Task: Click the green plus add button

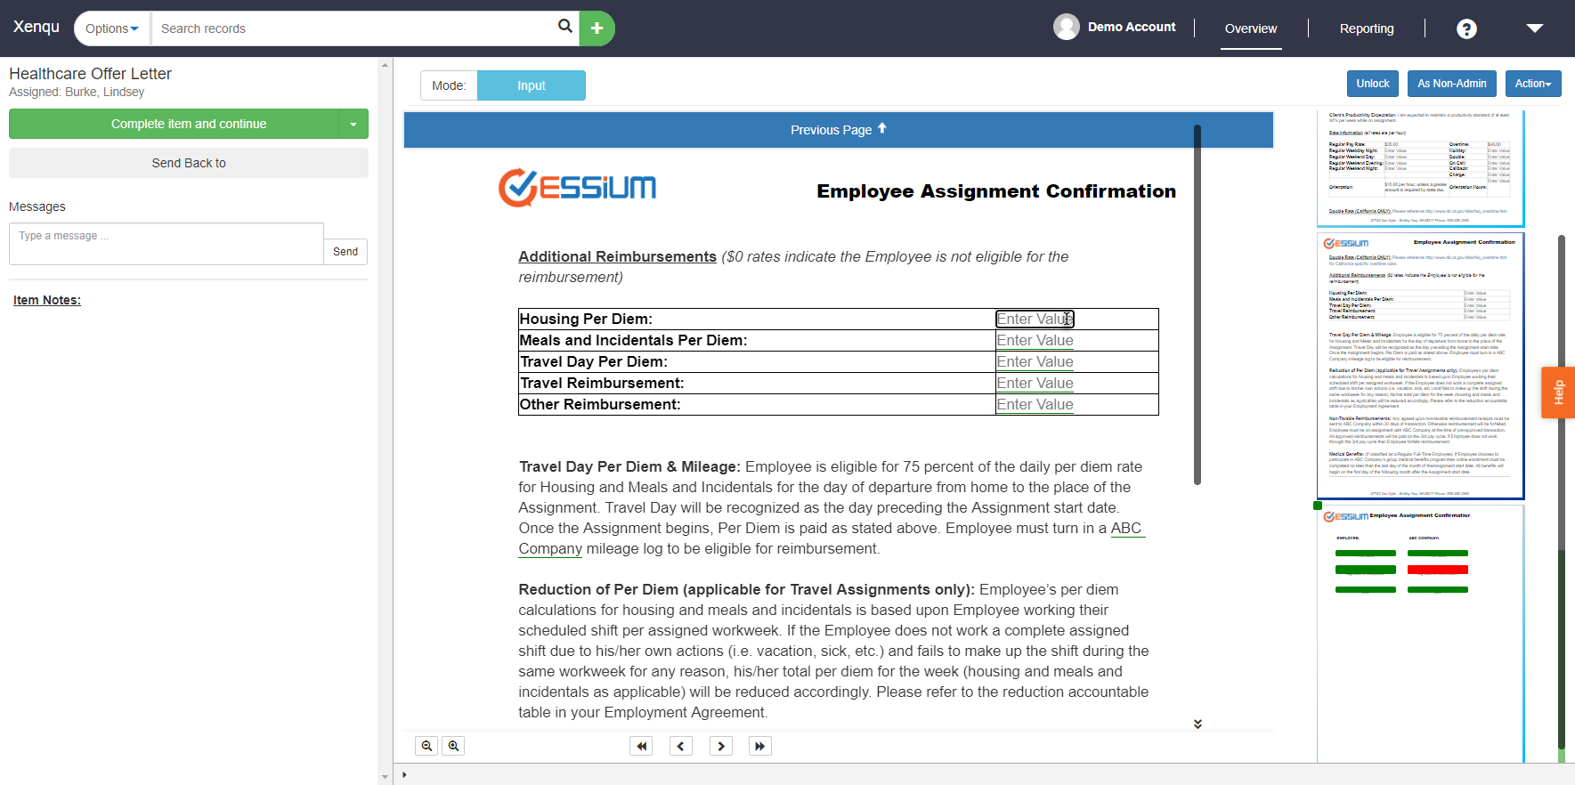Action: click(x=597, y=28)
